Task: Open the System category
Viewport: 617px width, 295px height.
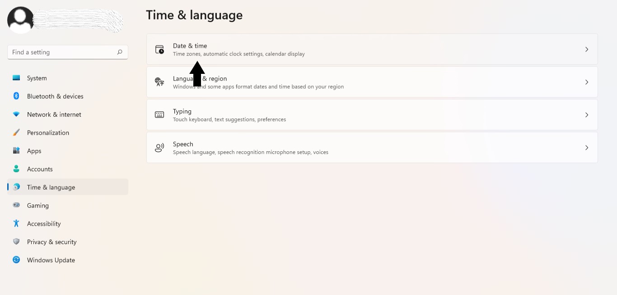Action: click(x=68, y=78)
